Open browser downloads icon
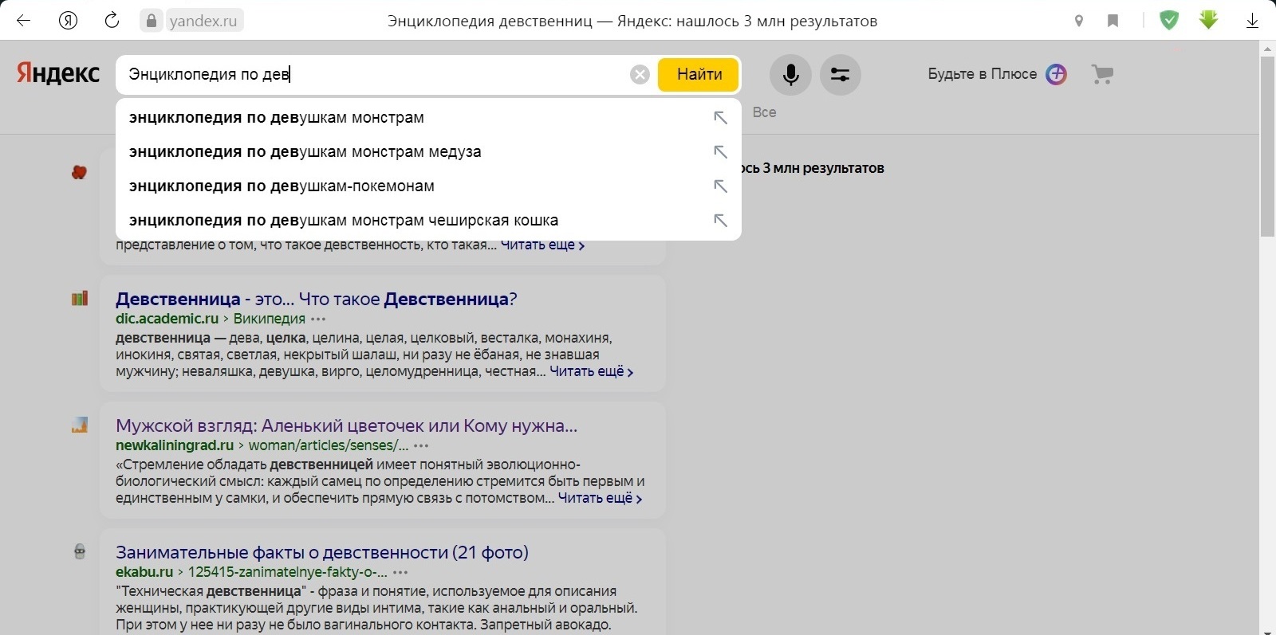Viewport: 1276px width, 635px height. click(x=1252, y=21)
